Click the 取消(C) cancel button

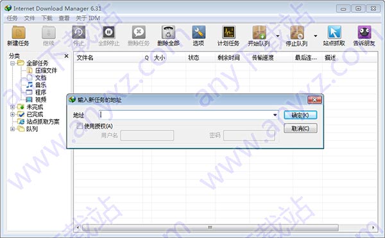300,129
